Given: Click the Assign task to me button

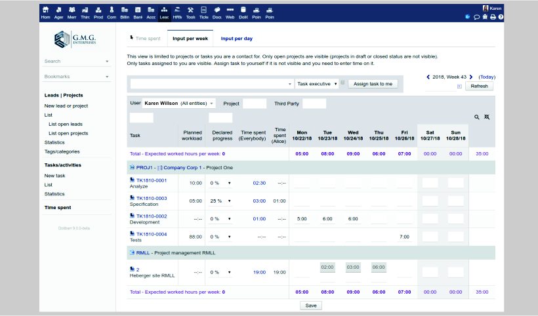Looking at the screenshot, I should click(x=373, y=84).
